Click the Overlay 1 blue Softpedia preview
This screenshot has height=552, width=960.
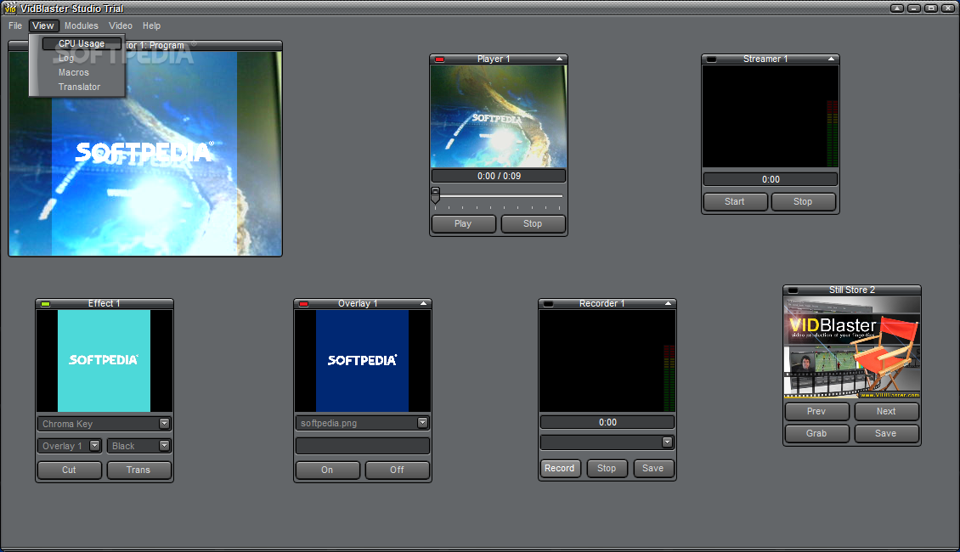(x=363, y=360)
